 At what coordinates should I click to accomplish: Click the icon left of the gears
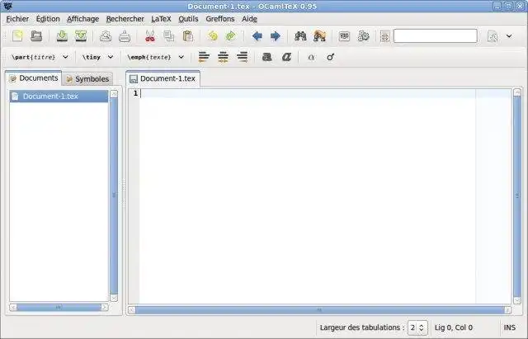[344, 36]
